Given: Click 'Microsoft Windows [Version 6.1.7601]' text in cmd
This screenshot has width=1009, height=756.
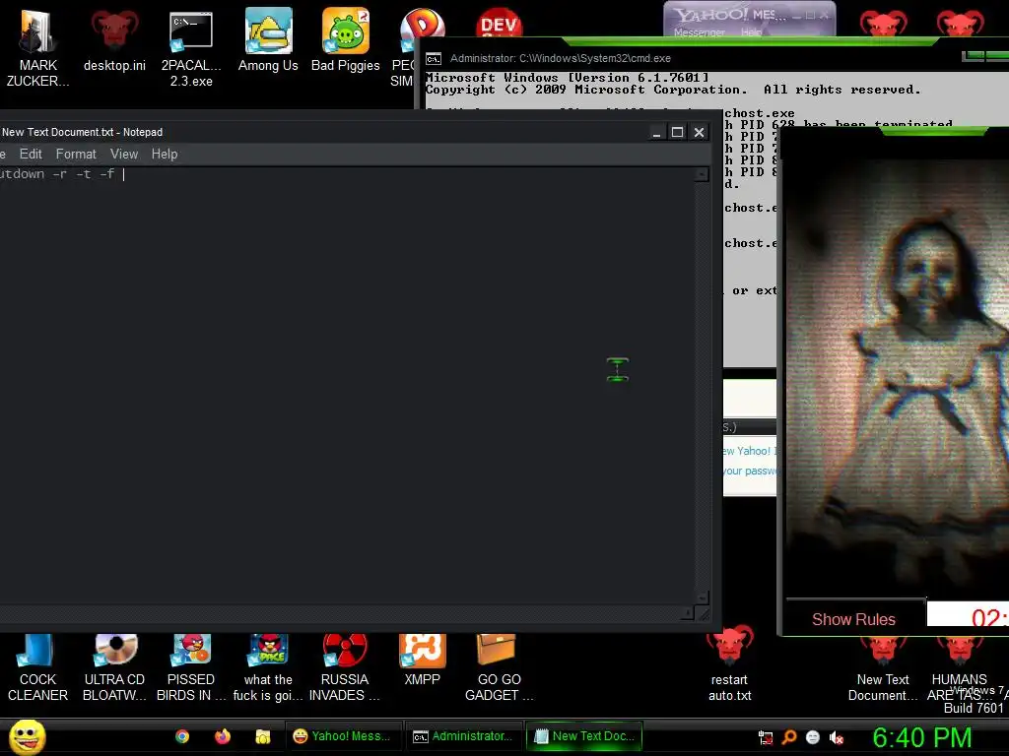Looking at the screenshot, I should pos(567,78).
